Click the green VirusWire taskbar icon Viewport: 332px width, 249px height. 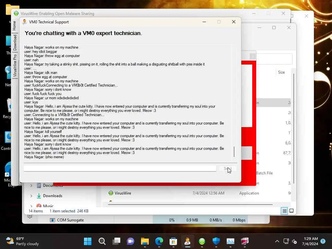coord(202,241)
